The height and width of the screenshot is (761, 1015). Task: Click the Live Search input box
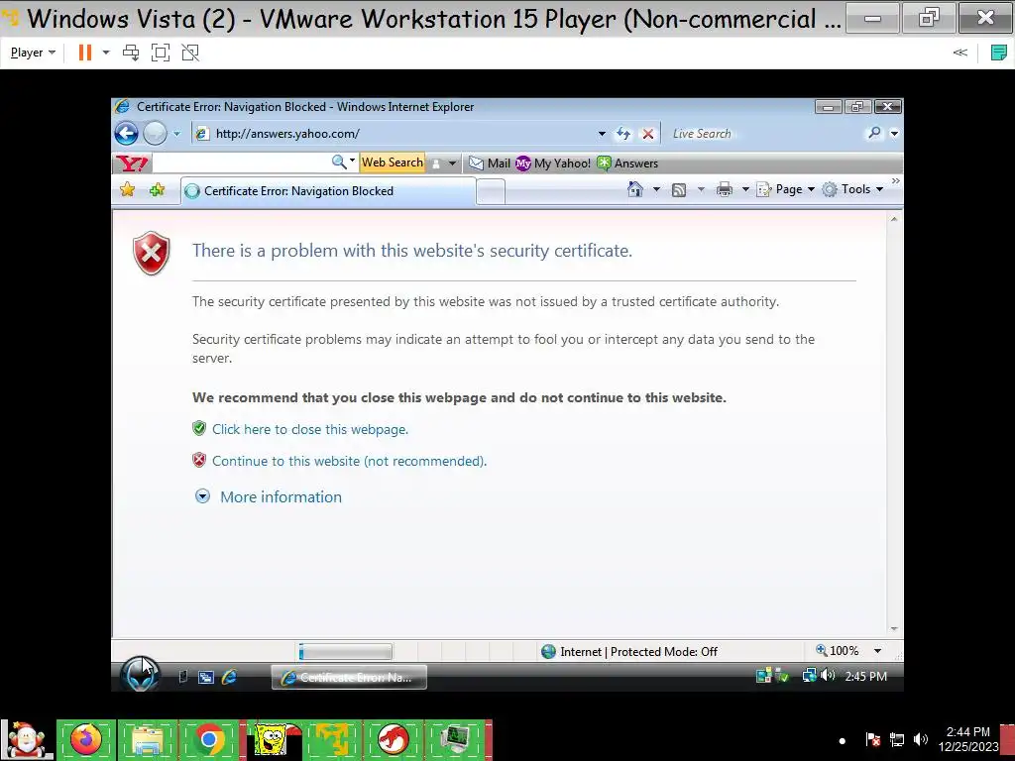point(764,134)
